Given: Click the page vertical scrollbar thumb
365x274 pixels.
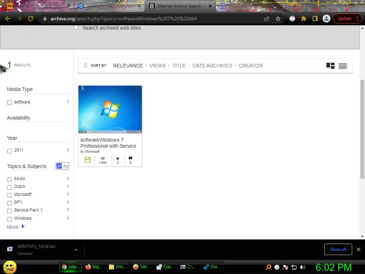Looking at the screenshot, I should click(362, 129).
